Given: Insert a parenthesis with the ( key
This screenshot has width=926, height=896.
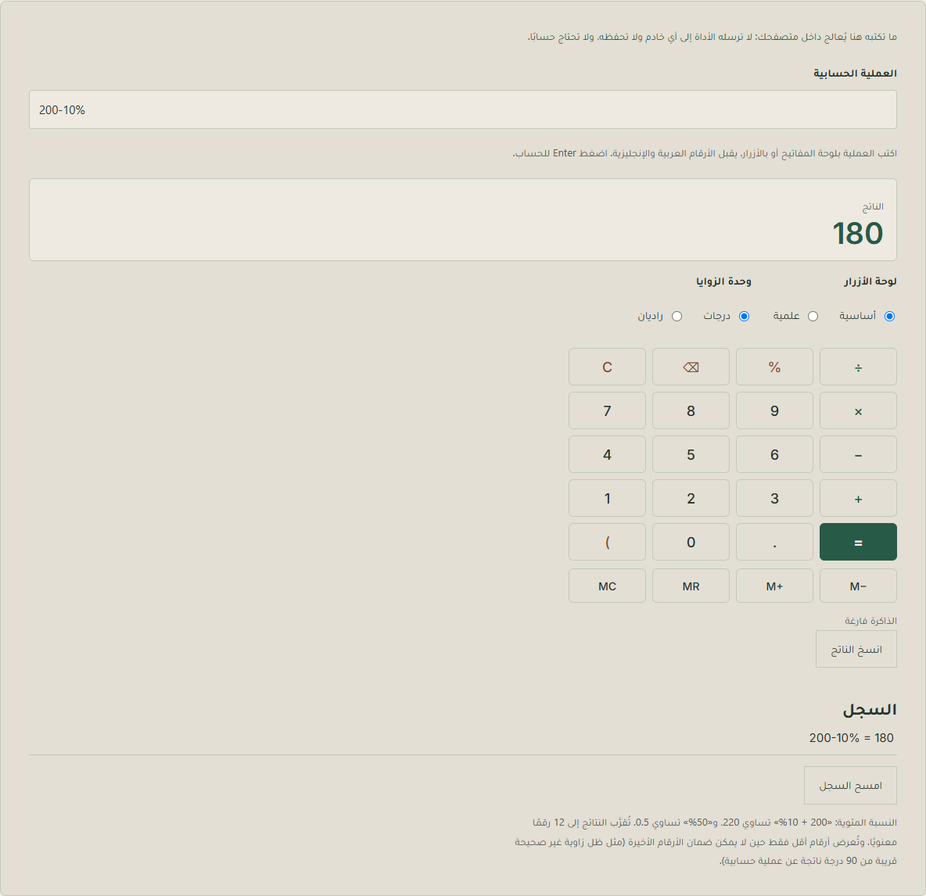Looking at the screenshot, I should [607, 542].
